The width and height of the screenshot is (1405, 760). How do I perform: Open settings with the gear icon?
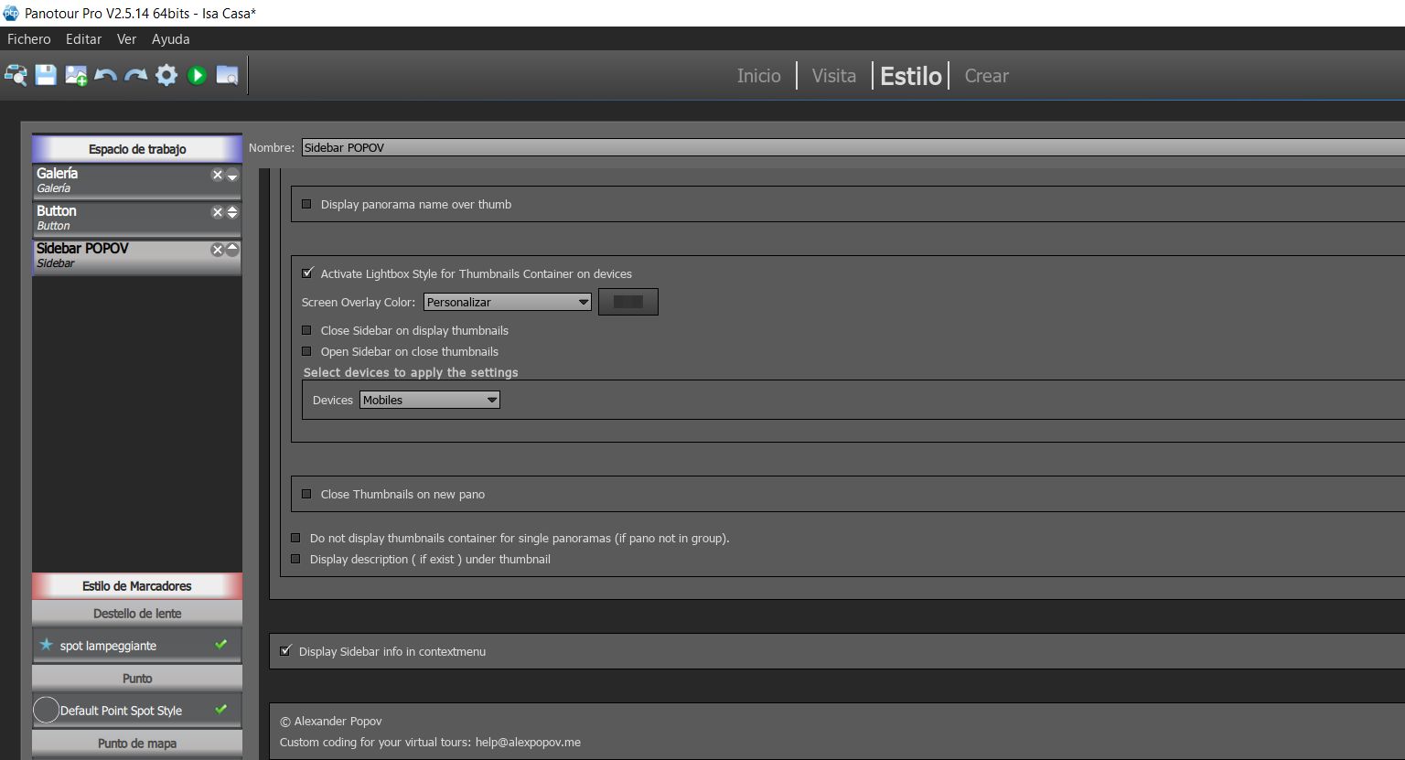(166, 76)
